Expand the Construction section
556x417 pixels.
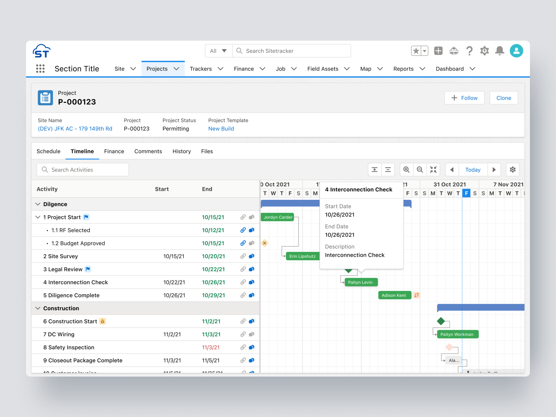point(38,308)
